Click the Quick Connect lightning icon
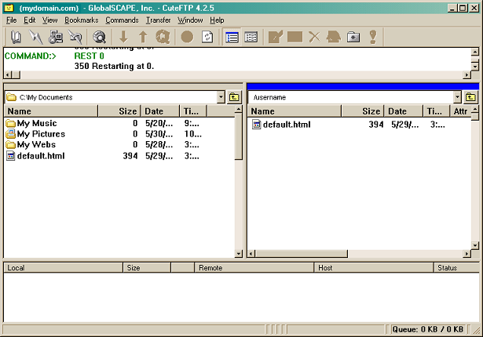This screenshot has height=337, width=483. 36,36
